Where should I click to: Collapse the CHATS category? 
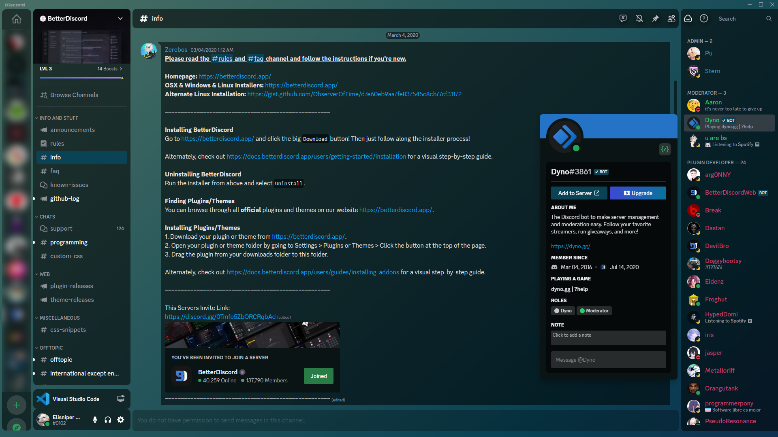(x=47, y=217)
